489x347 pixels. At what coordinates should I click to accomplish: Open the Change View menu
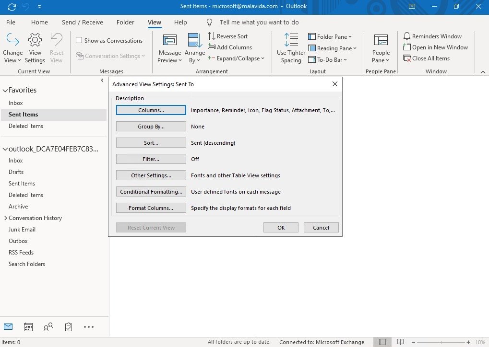pyautogui.click(x=12, y=48)
